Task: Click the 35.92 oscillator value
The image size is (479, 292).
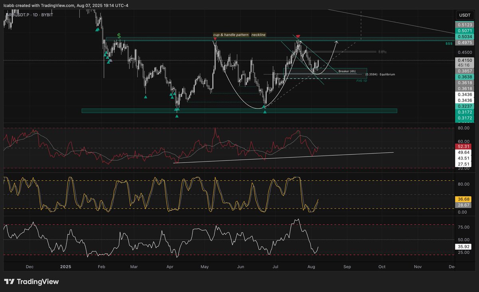Action: [464, 247]
